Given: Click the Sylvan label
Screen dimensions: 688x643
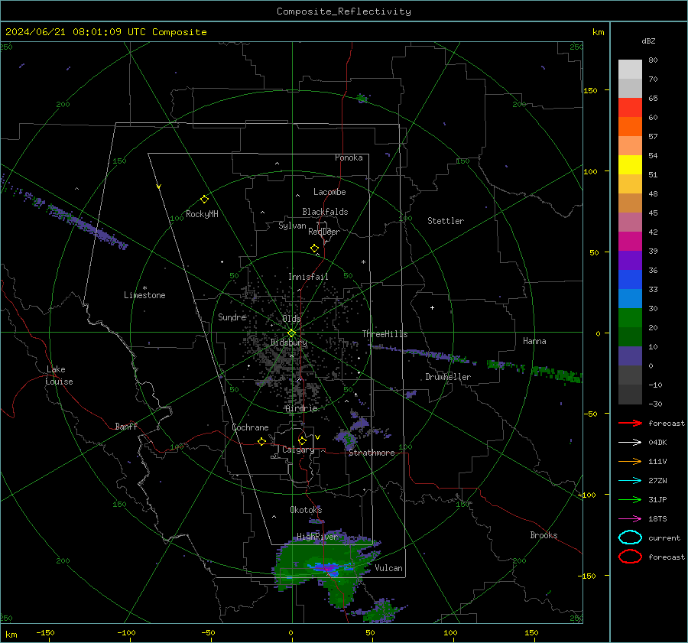Looking at the screenshot, I should click(x=292, y=226).
